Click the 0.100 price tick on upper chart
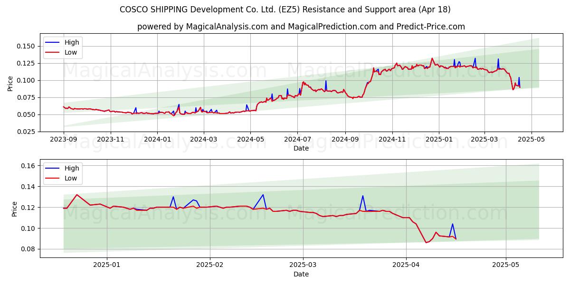570x285 pixels. 27,80
